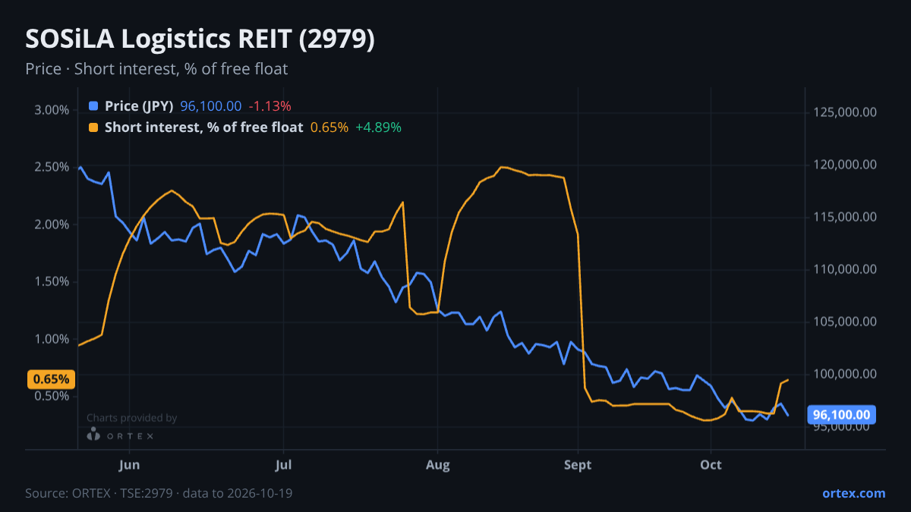Click the 100,000.00 right axis label
The width and height of the screenshot is (911, 512).
tap(844, 374)
